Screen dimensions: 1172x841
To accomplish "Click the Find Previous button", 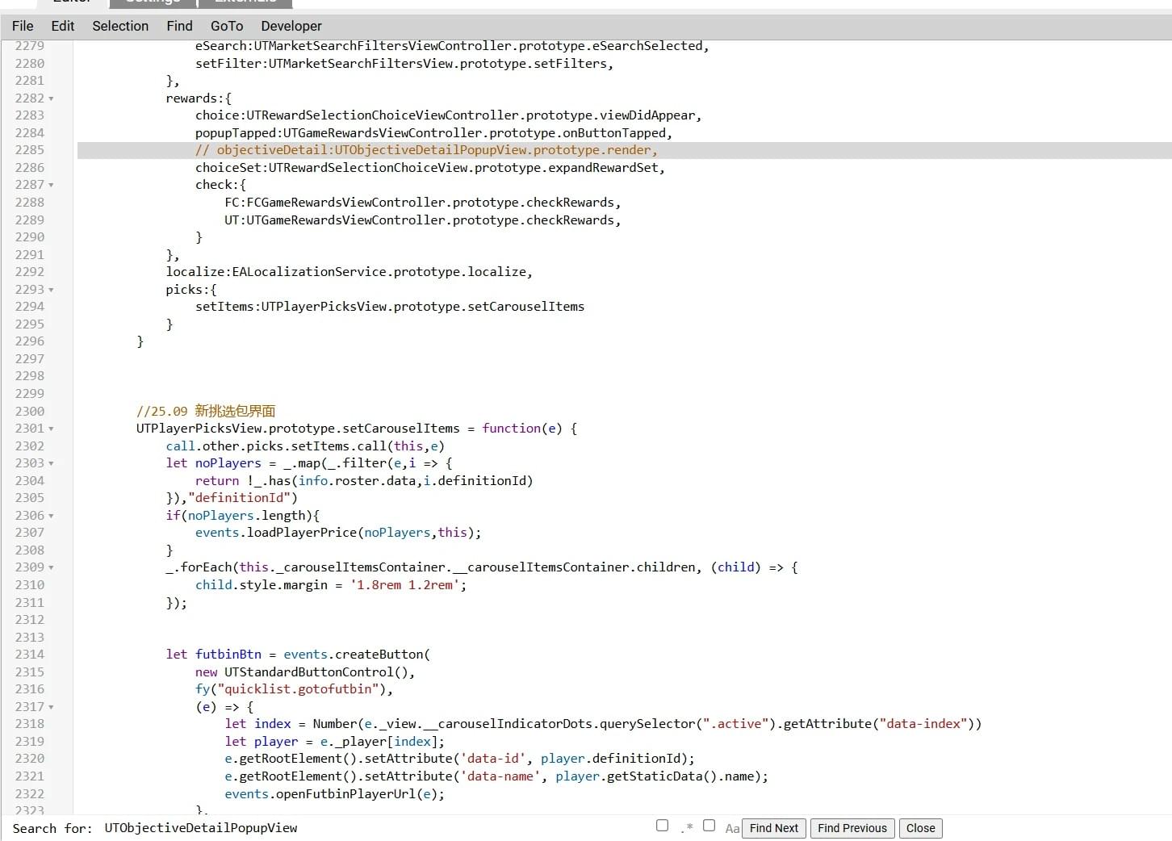I will click(852, 828).
